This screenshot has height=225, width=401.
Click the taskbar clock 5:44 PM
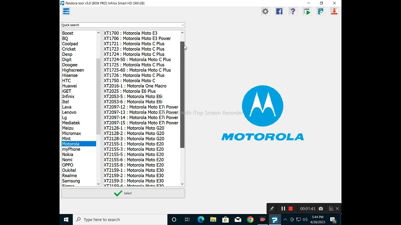[x=317, y=217]
